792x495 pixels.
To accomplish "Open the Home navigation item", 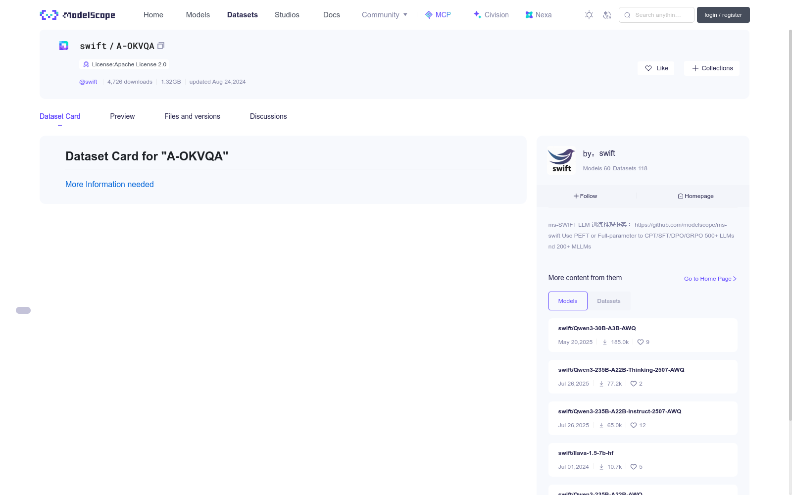I will [153, 15].
